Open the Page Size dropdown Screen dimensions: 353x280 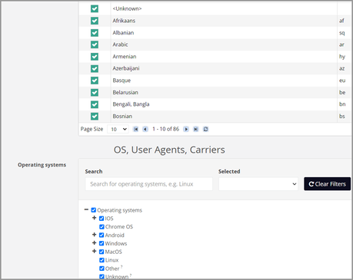coord(118,129)
